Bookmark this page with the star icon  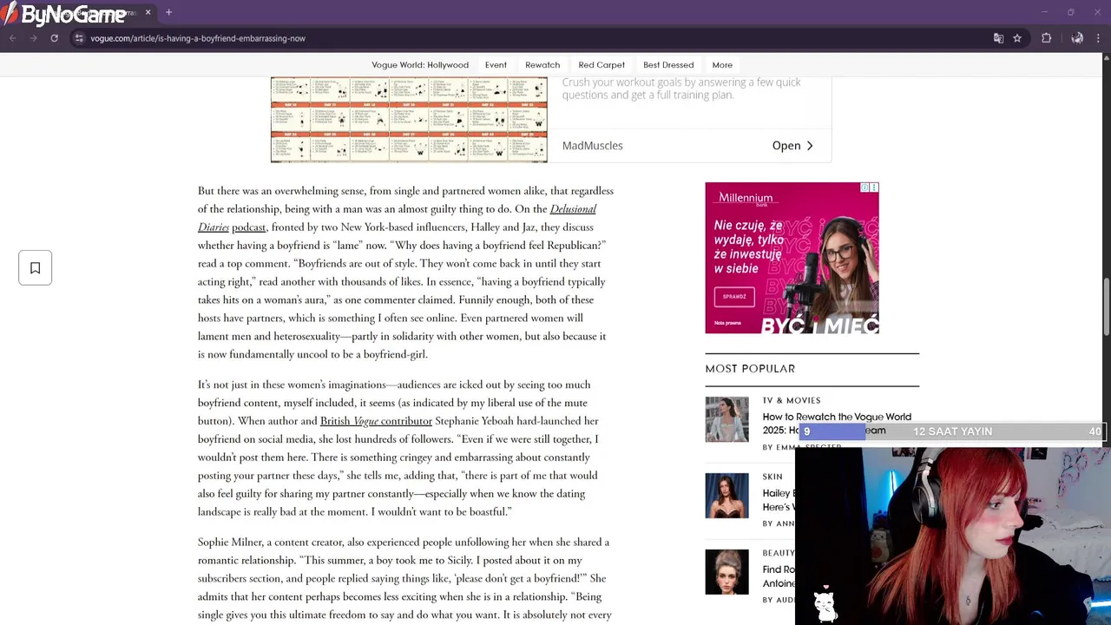(1017, 38)
